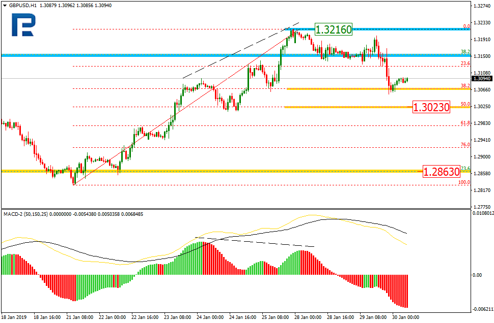Select the 100.0 Fibonacci level label
The image size is (494, 323).
coord(464,182)
